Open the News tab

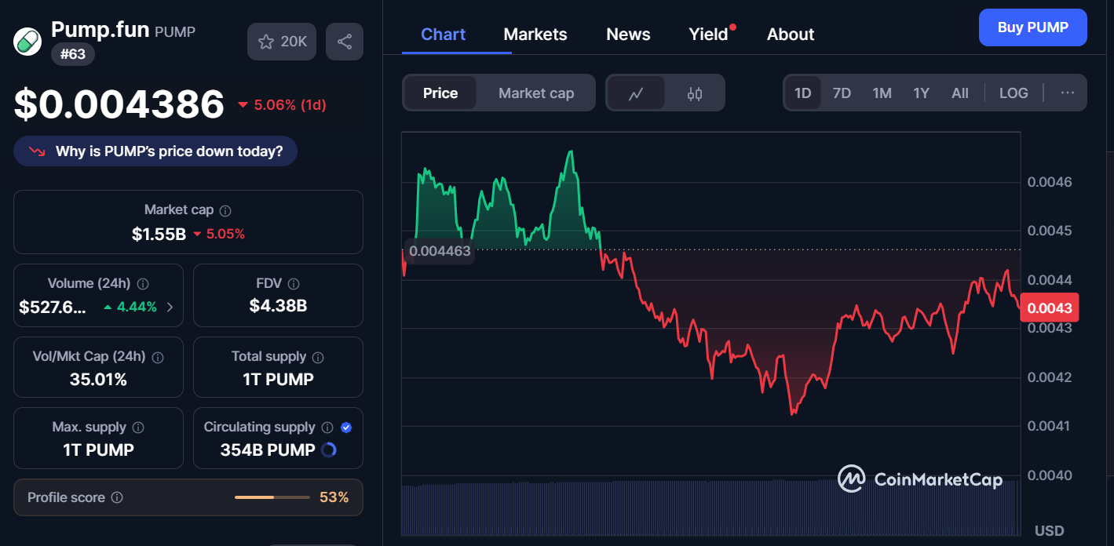click(628, 35)
